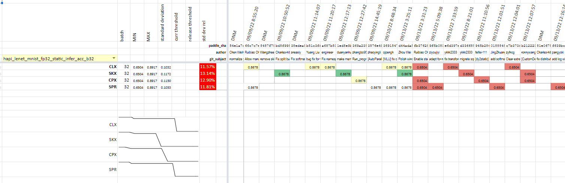Click green 0.8678 cell in SKX row under duanyanhui
The height and width of the screenshot is (183, 565).
(343, 74)
